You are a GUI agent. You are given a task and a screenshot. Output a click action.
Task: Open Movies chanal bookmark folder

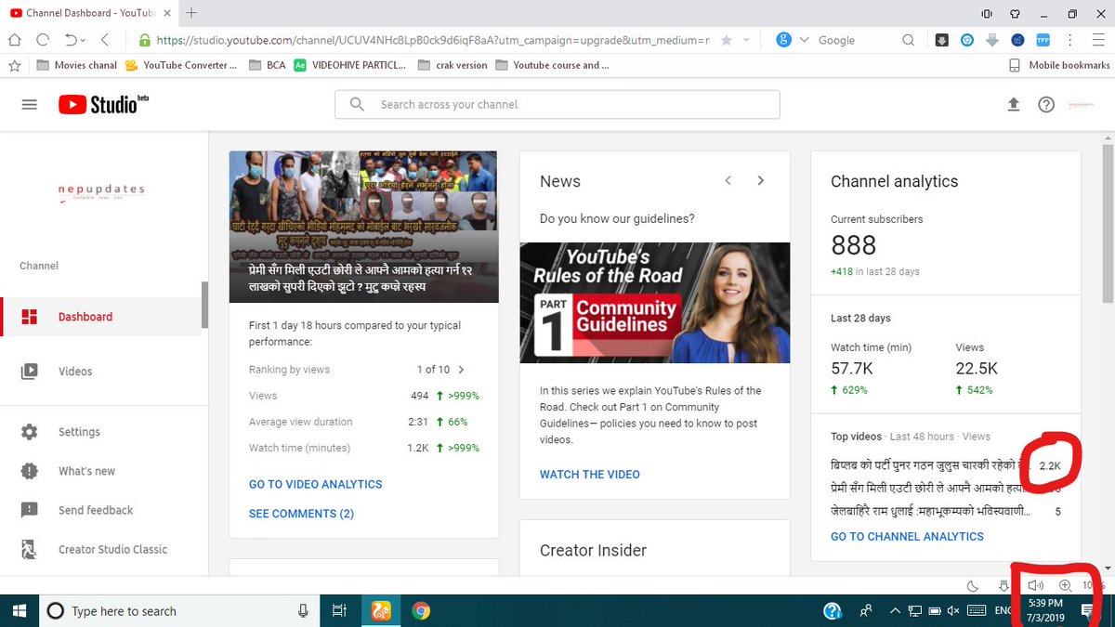tap(77, 65)
